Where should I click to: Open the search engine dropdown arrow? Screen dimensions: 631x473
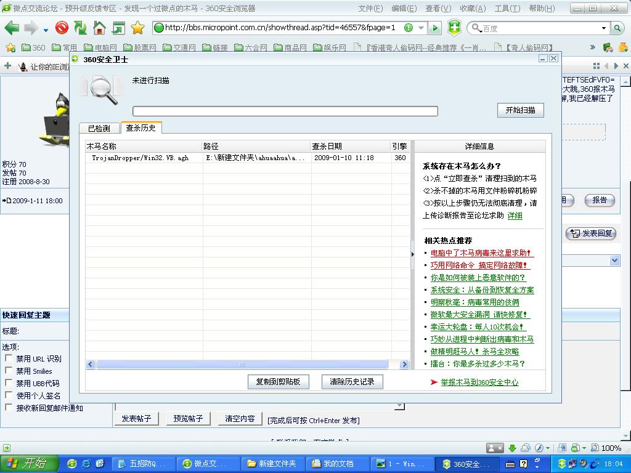tap(604, 28)
